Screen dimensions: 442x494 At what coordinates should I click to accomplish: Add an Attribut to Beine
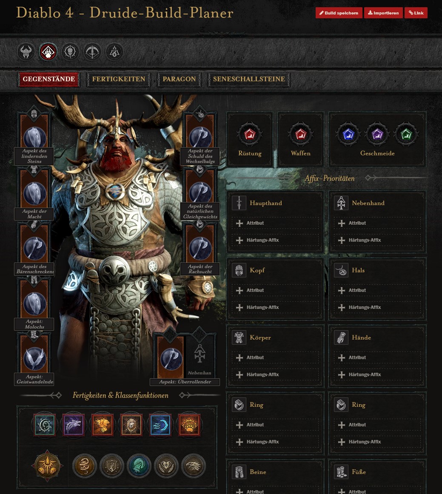[275, 491]
